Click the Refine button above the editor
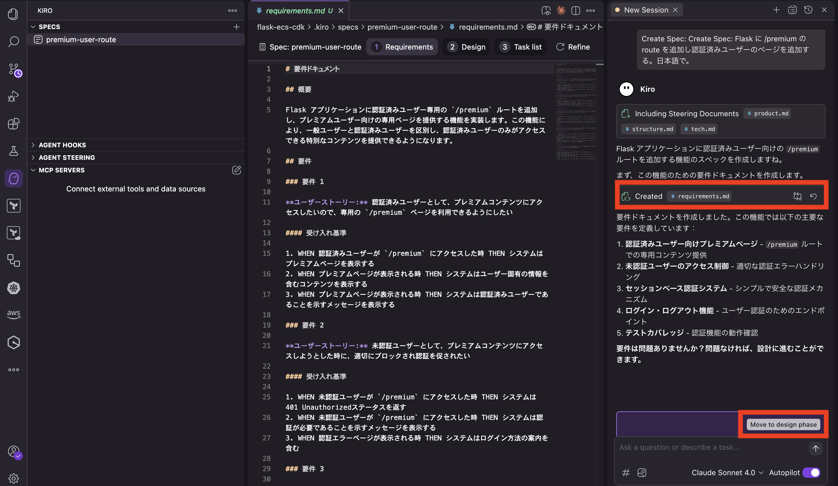Image resolution: width=838 pixels, height=486 pixels. pos(573,46)
